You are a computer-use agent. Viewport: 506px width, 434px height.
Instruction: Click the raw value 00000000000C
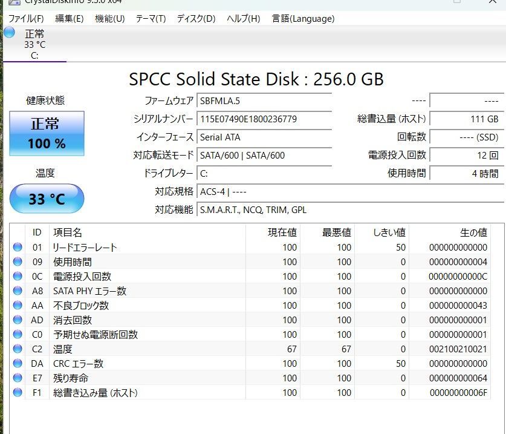[x=458, y=276]
